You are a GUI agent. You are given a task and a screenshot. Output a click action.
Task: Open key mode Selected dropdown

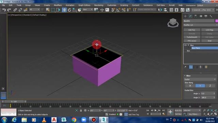192,110
